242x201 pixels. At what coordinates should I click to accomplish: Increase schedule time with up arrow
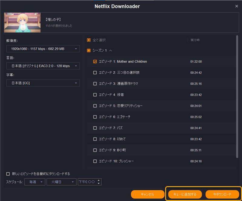coord(99,180)
